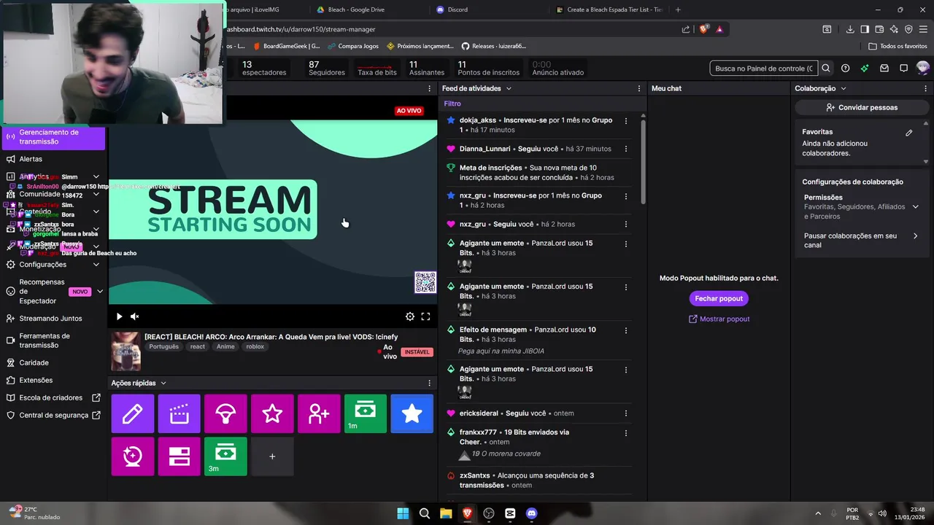Enter fullscreen on stream preview
Image resolution: width=934 pixels, height=525 pixels.
425,316
